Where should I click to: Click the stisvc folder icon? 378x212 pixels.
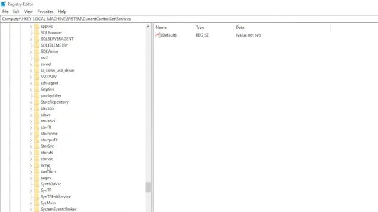(x=37, y=115)
